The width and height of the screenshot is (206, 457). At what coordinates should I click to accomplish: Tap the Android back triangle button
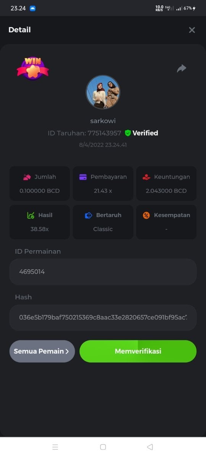pyautogui.click(x=150, y=447)
